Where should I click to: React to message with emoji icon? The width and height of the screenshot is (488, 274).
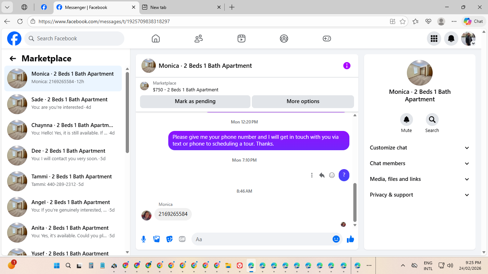point(332,175)
